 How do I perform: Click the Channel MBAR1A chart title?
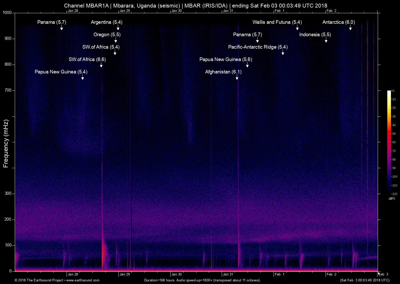tap(196, 5)
